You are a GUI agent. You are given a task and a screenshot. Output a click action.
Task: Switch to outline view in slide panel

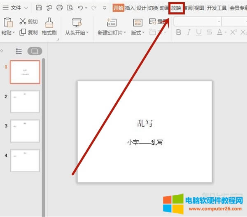[x=19, y=51]
